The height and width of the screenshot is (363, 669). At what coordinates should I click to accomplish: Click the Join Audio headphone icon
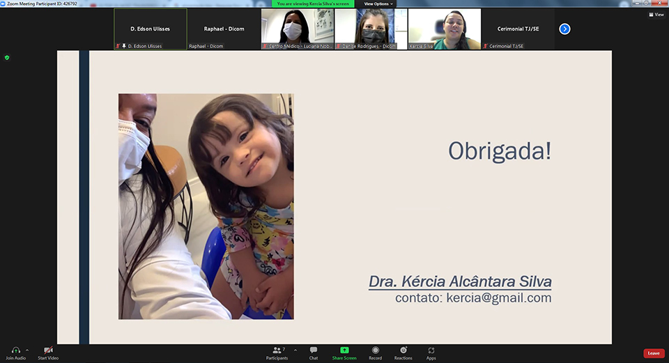tap(15, 350)
